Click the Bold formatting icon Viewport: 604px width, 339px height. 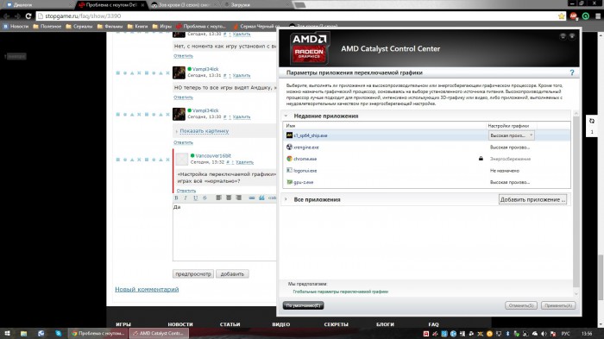tap(176, 198)
